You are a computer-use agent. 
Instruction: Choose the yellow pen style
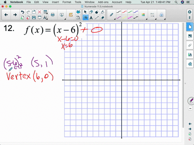(x=124, y=18)
